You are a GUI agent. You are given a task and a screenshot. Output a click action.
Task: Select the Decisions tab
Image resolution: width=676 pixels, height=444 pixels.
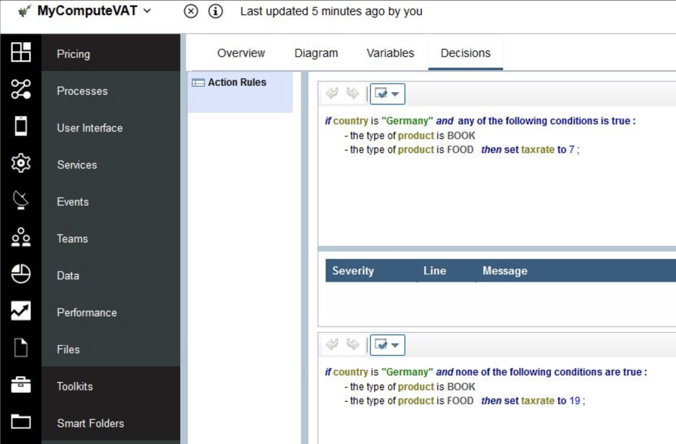coord(465,53)
